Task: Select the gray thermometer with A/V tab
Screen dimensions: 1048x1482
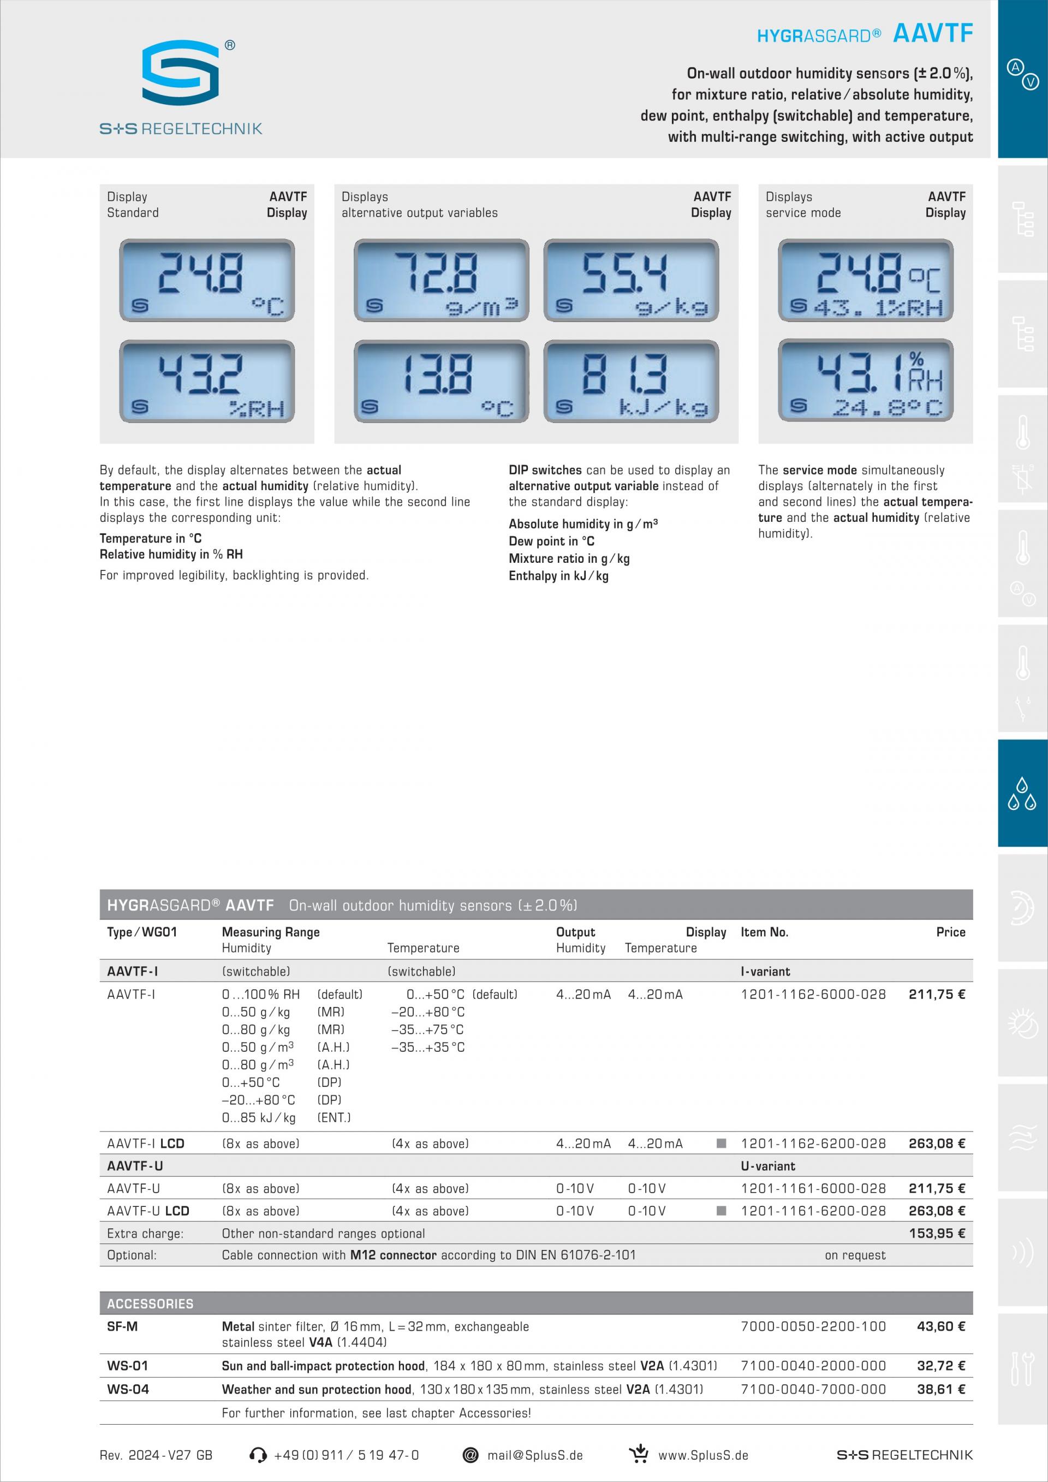Action: [x=1022, y=563]
